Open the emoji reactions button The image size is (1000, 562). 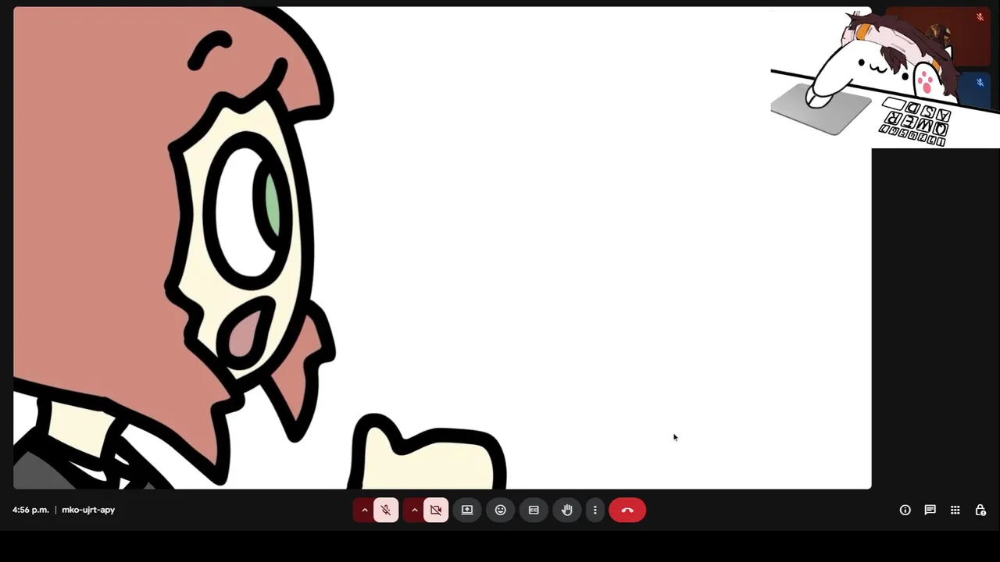tap(501, 510)
